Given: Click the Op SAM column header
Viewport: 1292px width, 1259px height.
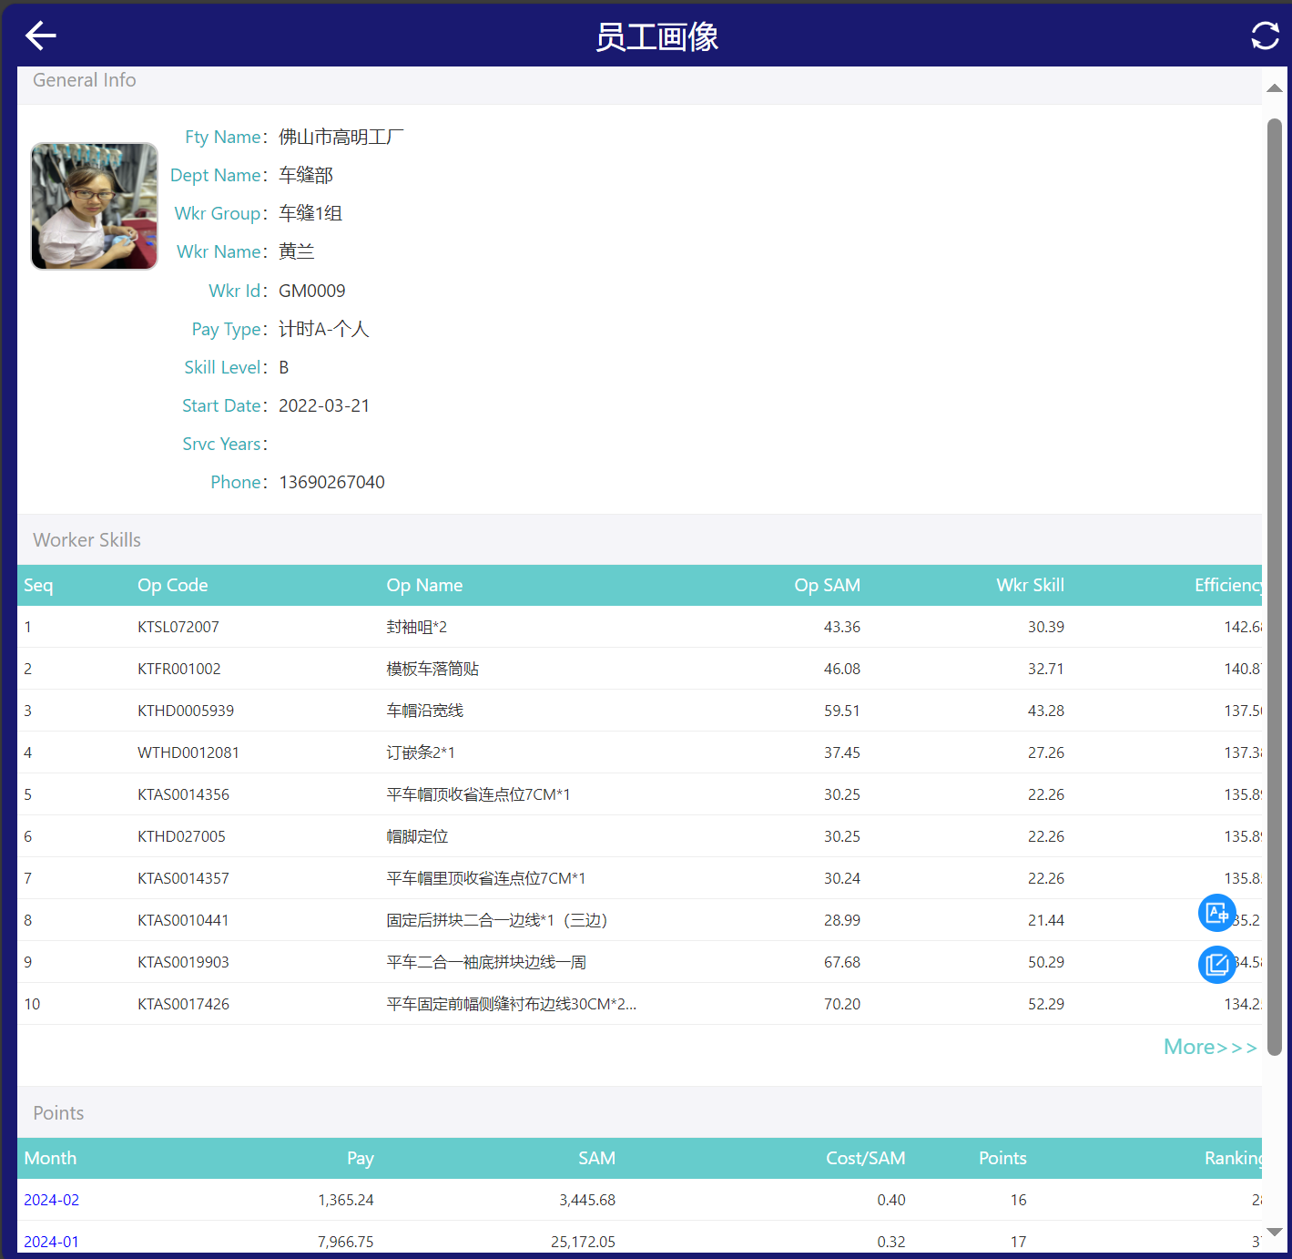Looking at the screenshot, I should (826, 585).
